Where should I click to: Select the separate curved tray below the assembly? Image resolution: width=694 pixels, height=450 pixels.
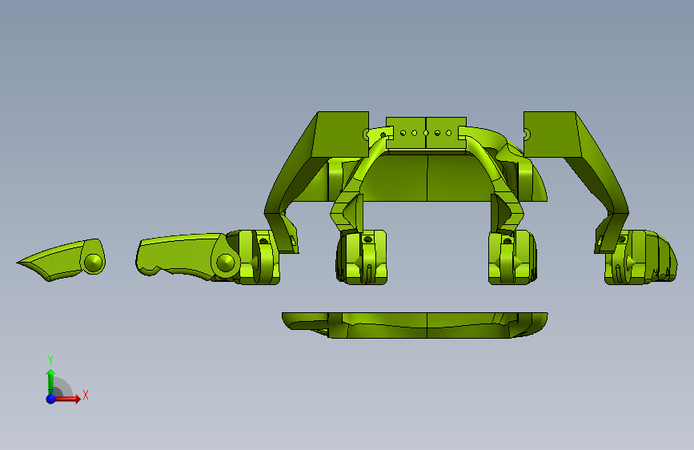click(x=415, y=325)
